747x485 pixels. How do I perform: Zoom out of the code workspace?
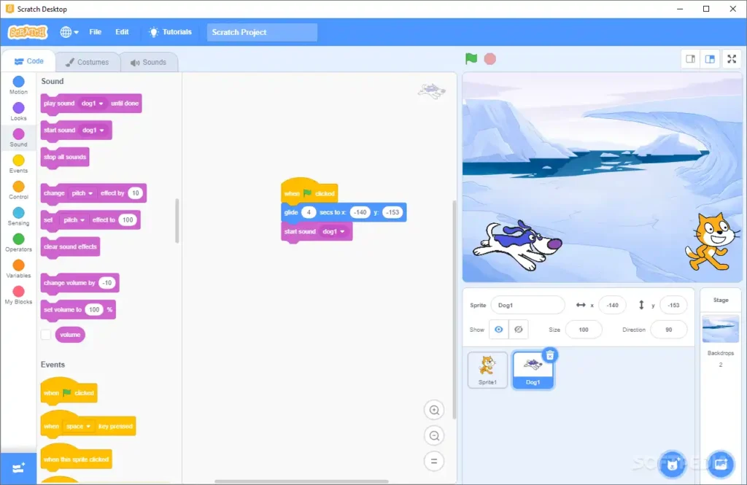(434, 435)
